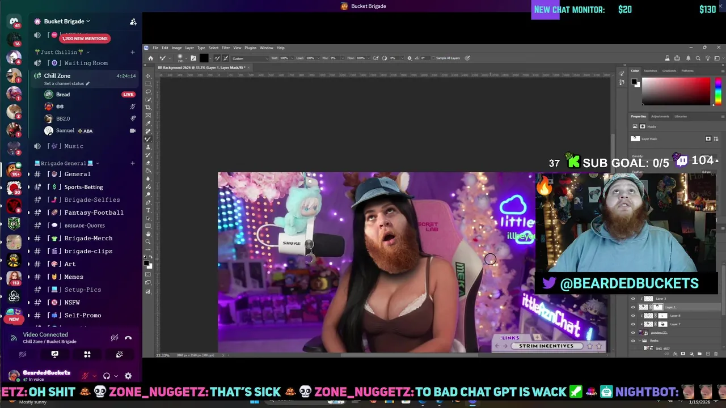This screenshot has width=726, height=408.
Task: Select the Move tool in Photoshop
Action: (147, 76)
